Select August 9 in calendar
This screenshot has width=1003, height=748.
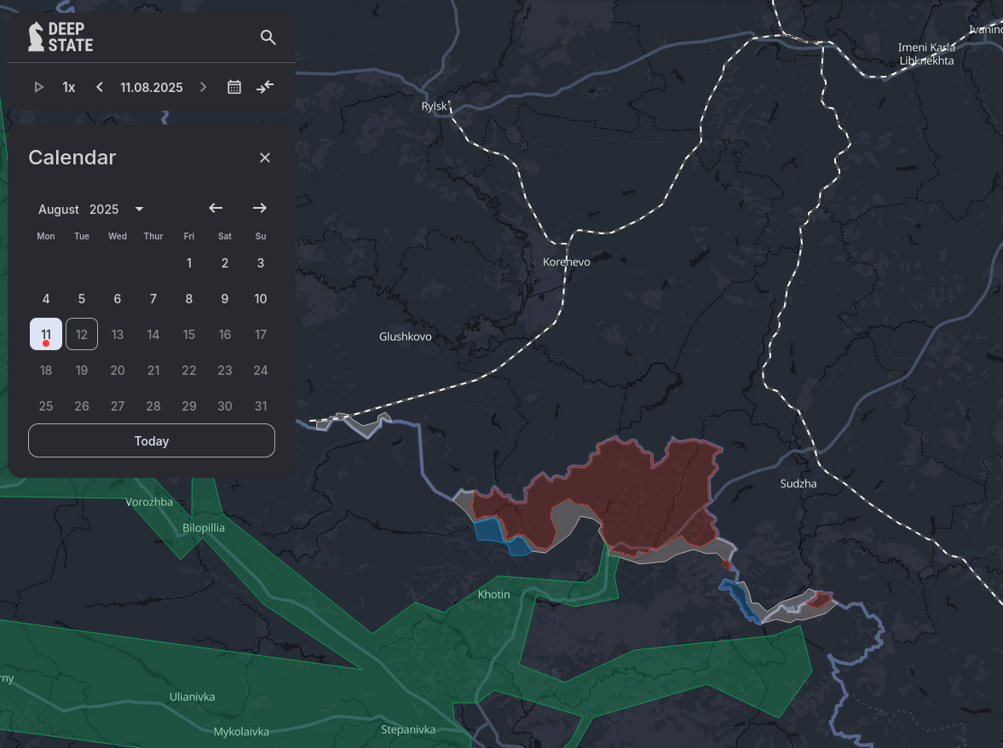point(224,298)
